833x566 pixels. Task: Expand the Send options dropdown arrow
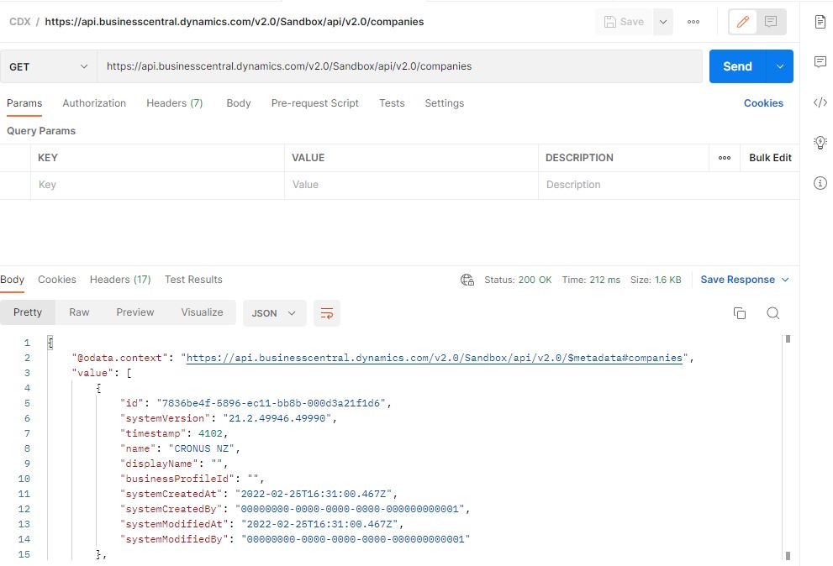(x=780, y=66)
